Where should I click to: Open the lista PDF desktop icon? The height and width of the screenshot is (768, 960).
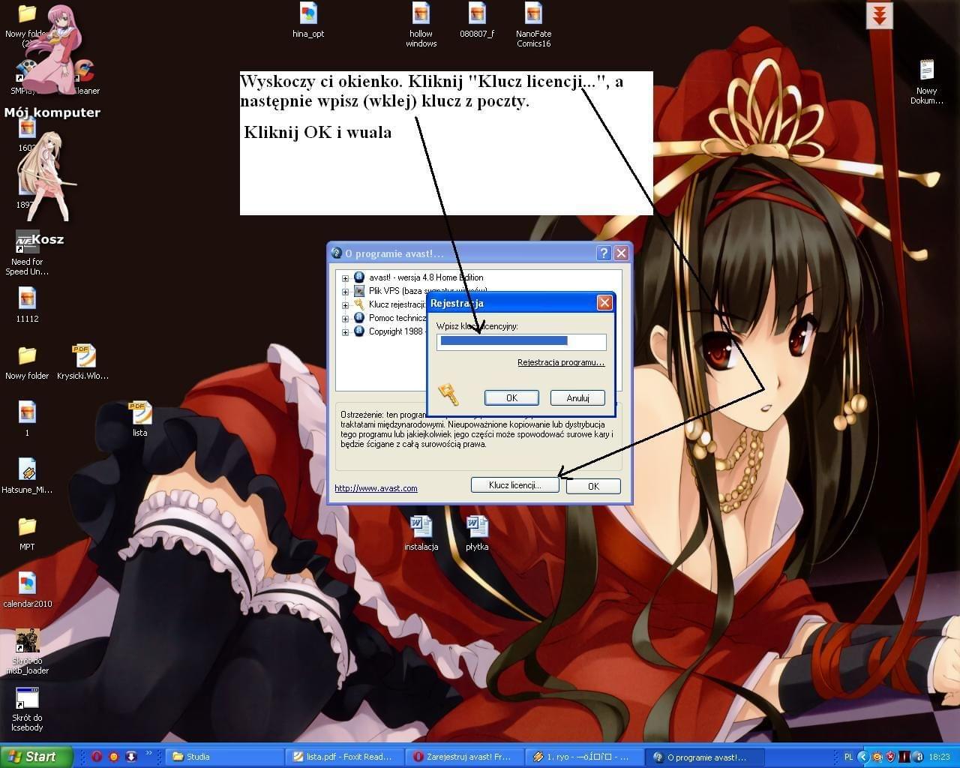140,419
